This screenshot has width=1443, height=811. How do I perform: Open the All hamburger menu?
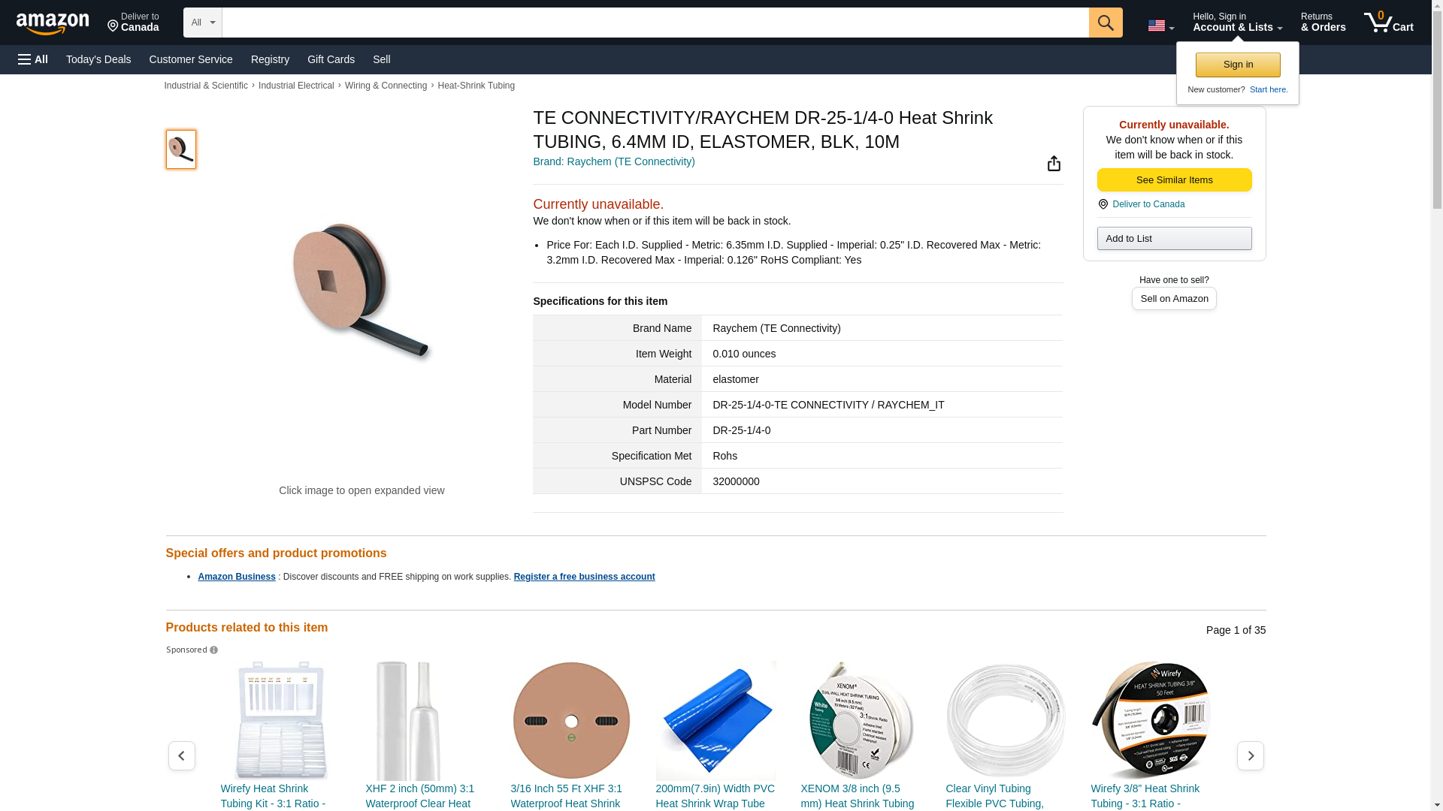point(33,59)
